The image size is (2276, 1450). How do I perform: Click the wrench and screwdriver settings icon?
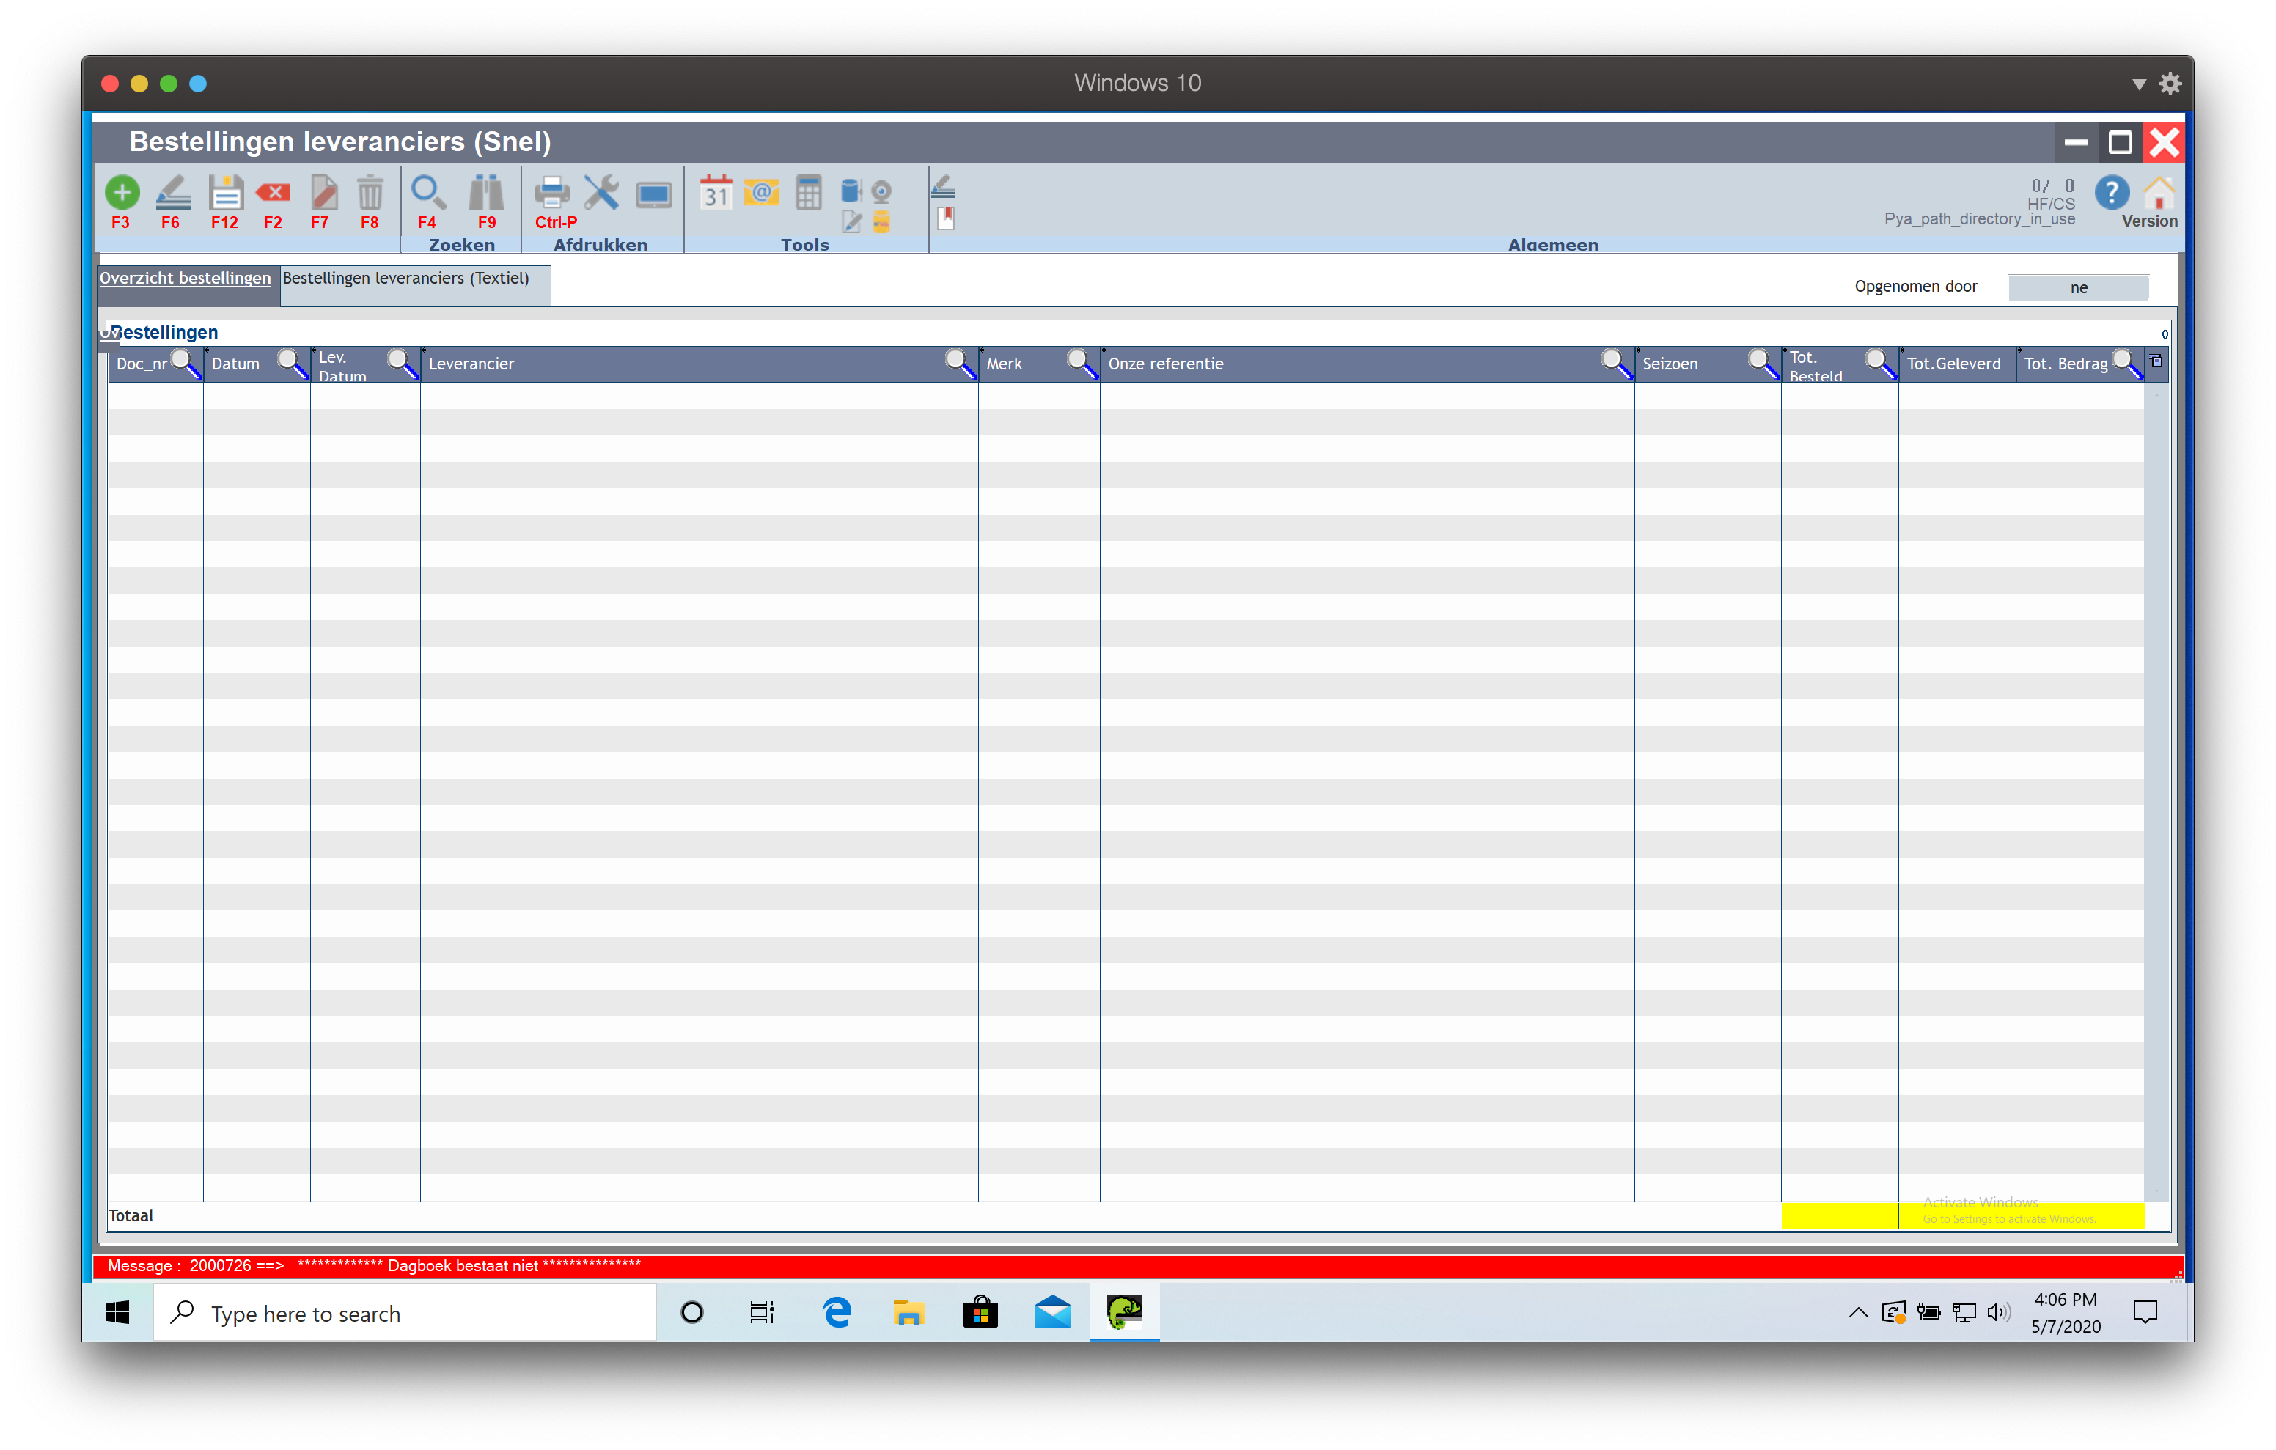[601, 193]
